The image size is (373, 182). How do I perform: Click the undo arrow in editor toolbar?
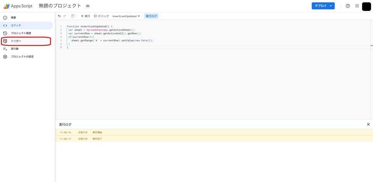coord(59,16)
